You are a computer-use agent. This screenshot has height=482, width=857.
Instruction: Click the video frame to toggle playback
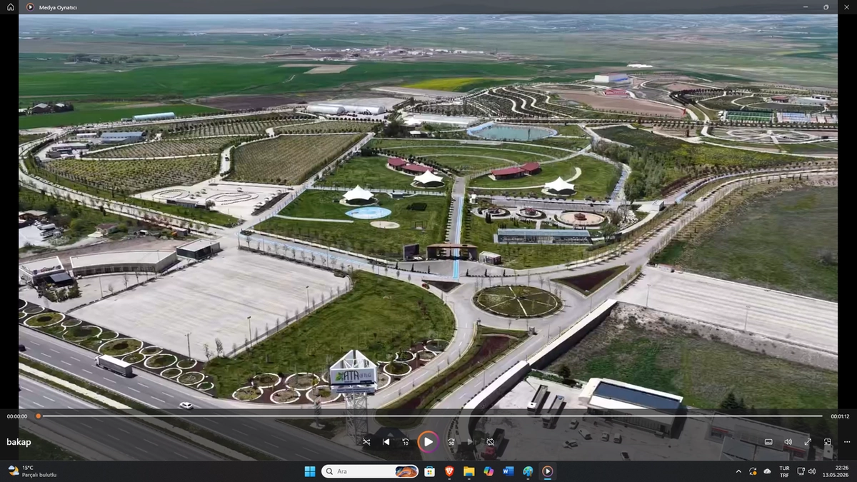click(x=428, y=211)
